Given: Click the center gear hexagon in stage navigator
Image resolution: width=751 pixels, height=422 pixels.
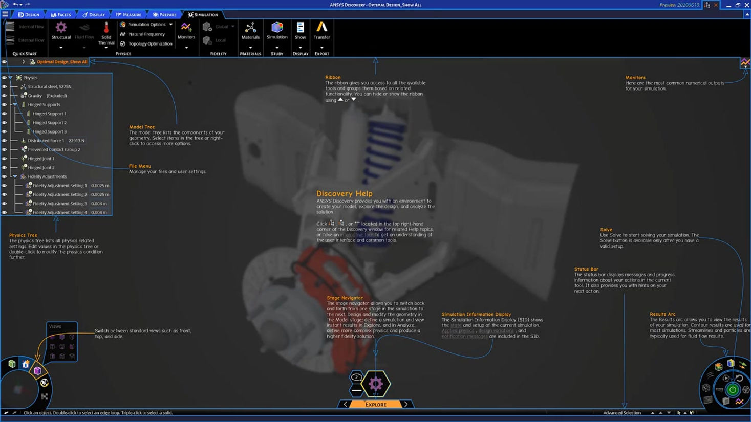Looking at the screenshot, I should tap(376, 384).
